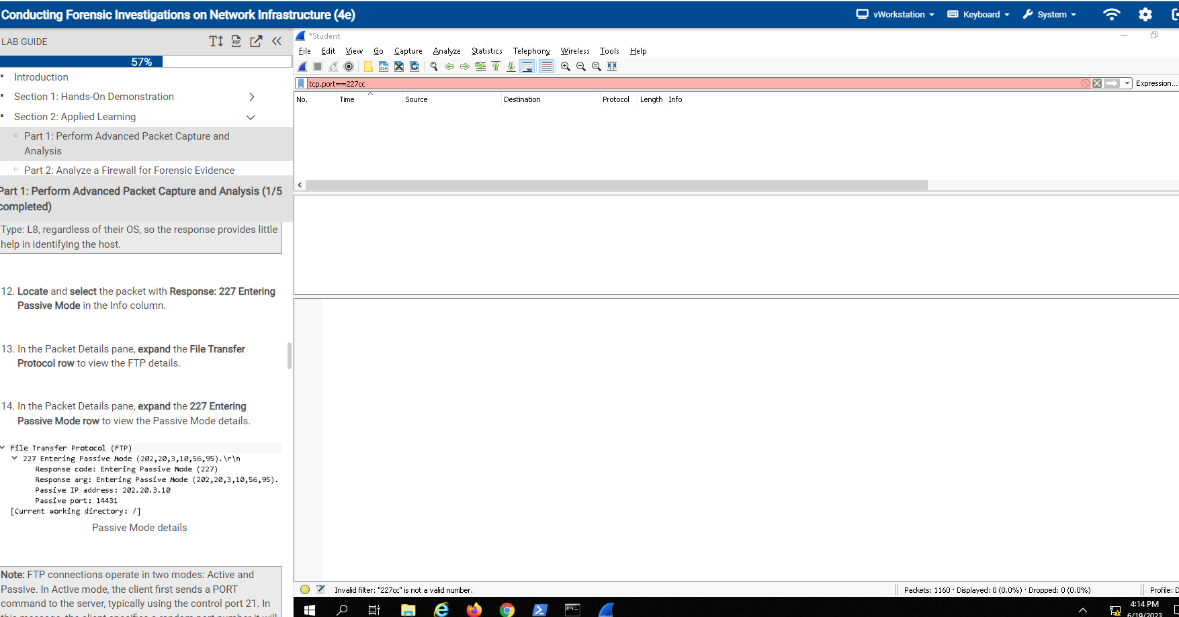
Task: Toggle auto-scroll during live capture
Action: coord(527,66)
